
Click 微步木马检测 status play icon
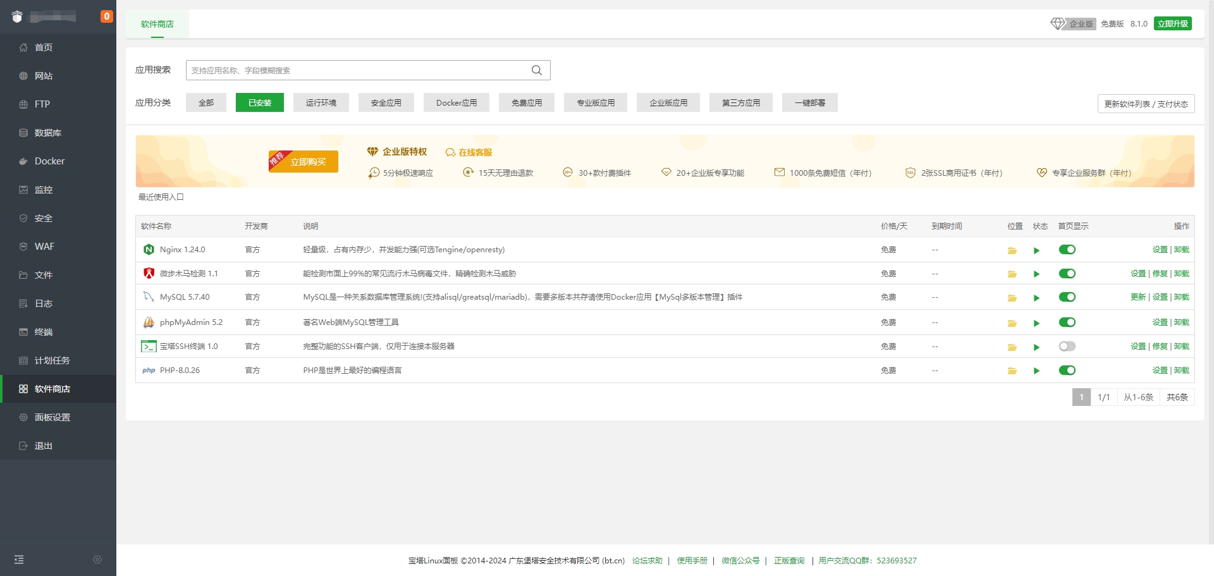1036,274
